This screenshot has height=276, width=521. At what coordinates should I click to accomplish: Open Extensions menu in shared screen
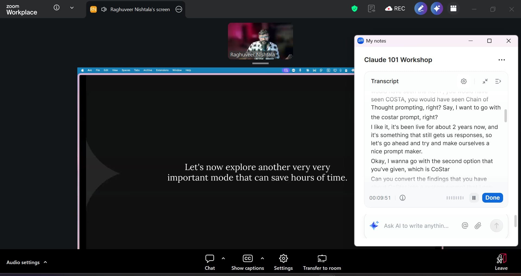[162, 70]
